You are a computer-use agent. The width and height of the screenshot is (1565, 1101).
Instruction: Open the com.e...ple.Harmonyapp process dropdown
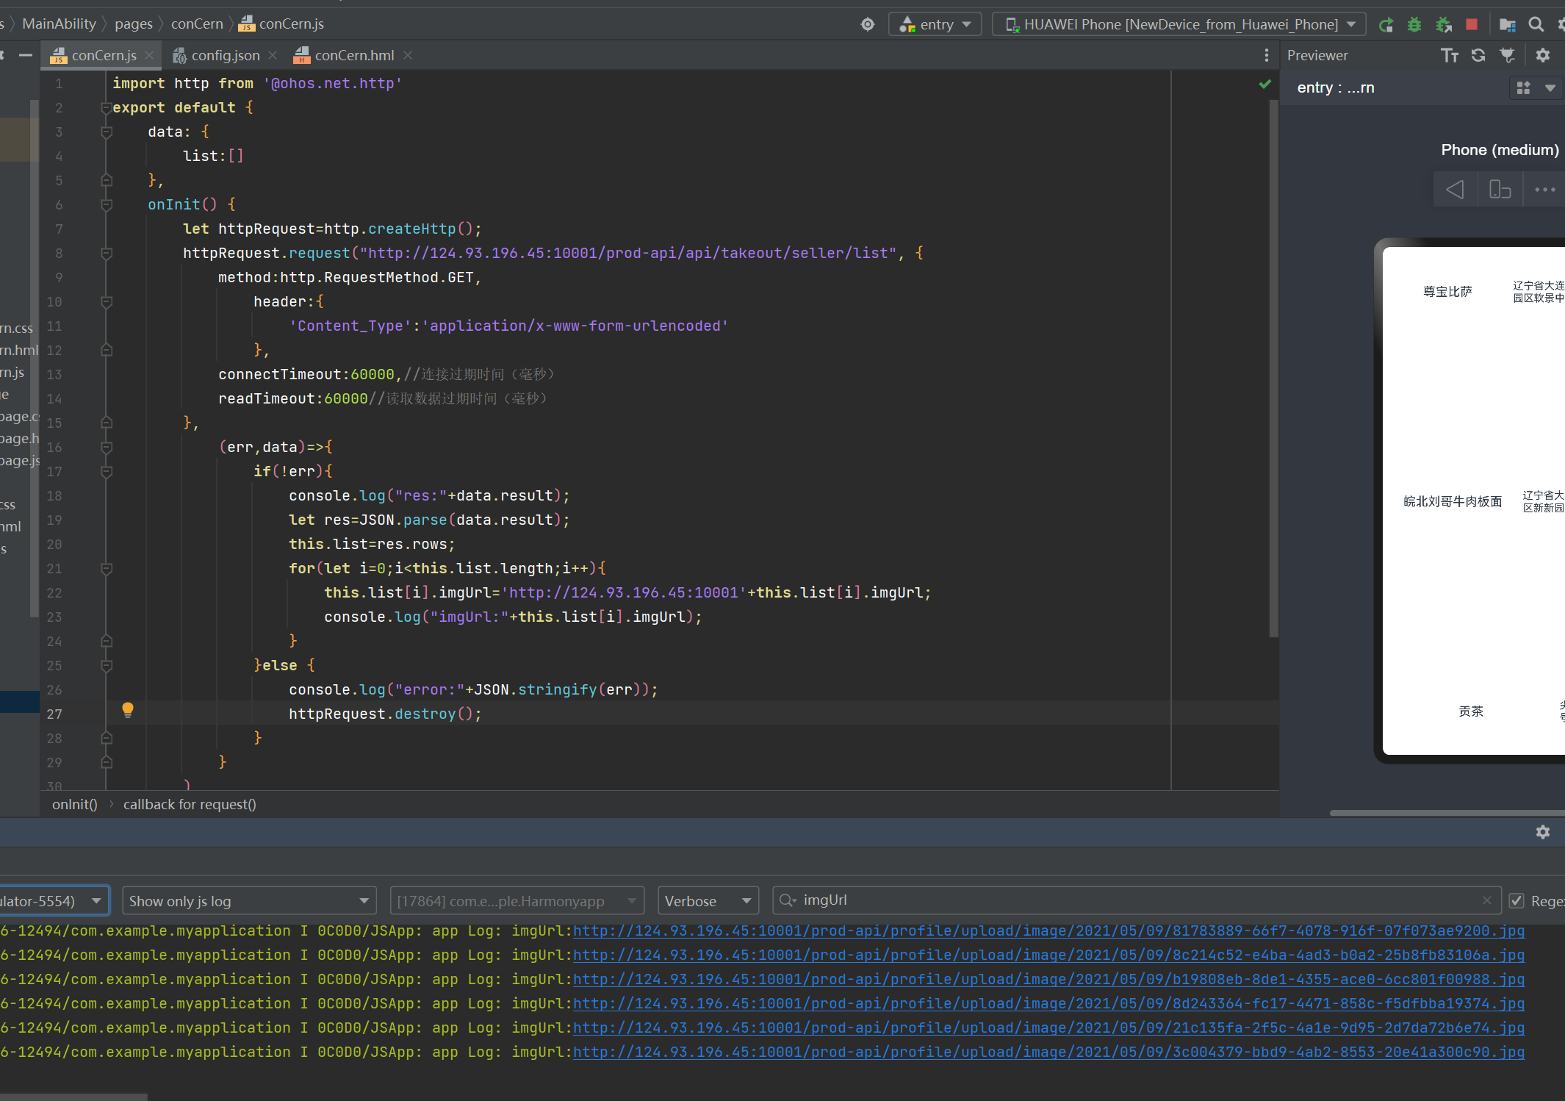pos(517,900)
